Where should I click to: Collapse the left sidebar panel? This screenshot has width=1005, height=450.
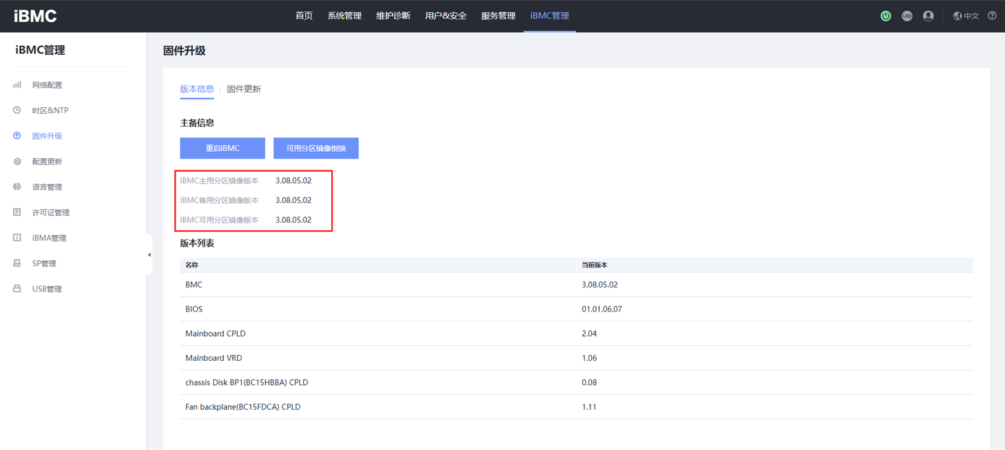149,255
